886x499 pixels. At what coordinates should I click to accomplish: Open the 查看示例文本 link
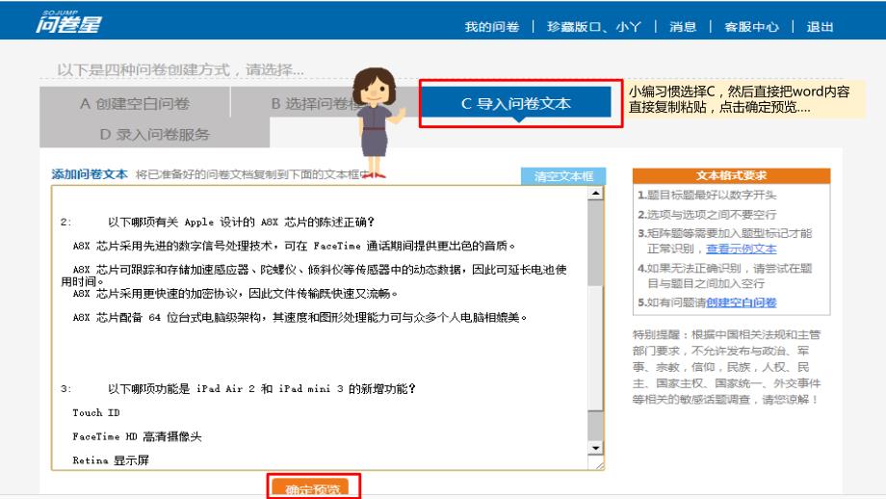coord(742,249)
